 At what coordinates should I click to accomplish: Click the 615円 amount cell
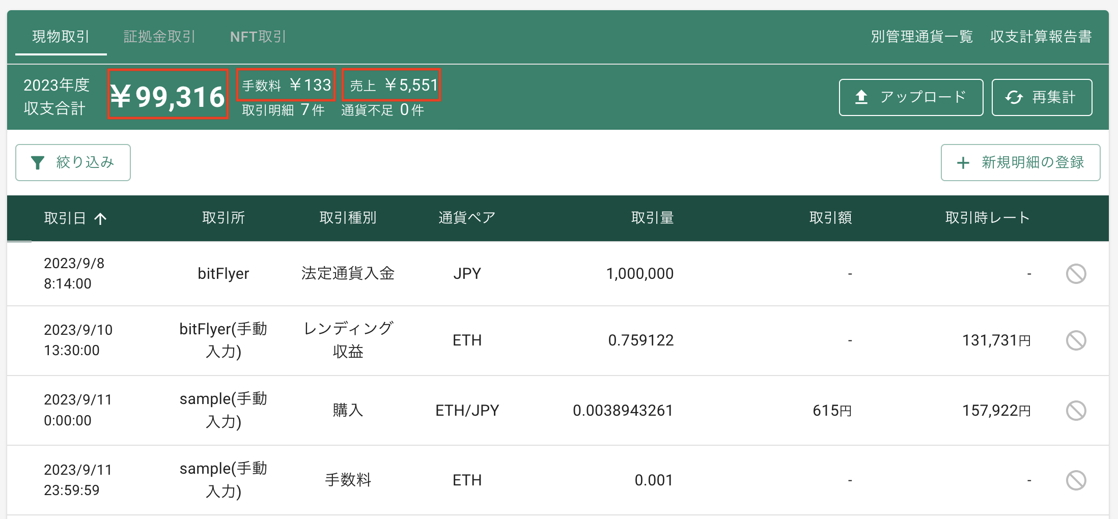[832, 411]
